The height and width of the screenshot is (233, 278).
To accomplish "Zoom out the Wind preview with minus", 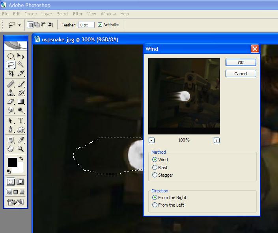I will (x=152, y=140).
